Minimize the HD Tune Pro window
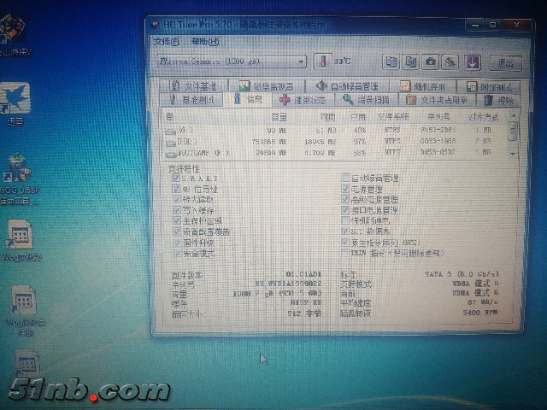547x410 pixels. click(475, 25)
